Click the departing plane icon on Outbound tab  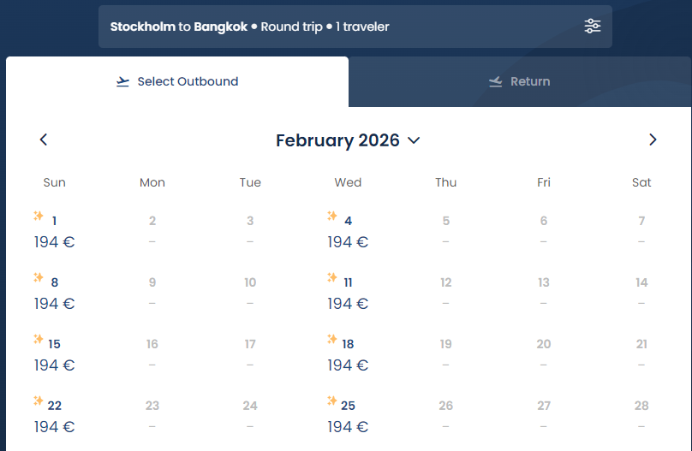click(122, 81)
